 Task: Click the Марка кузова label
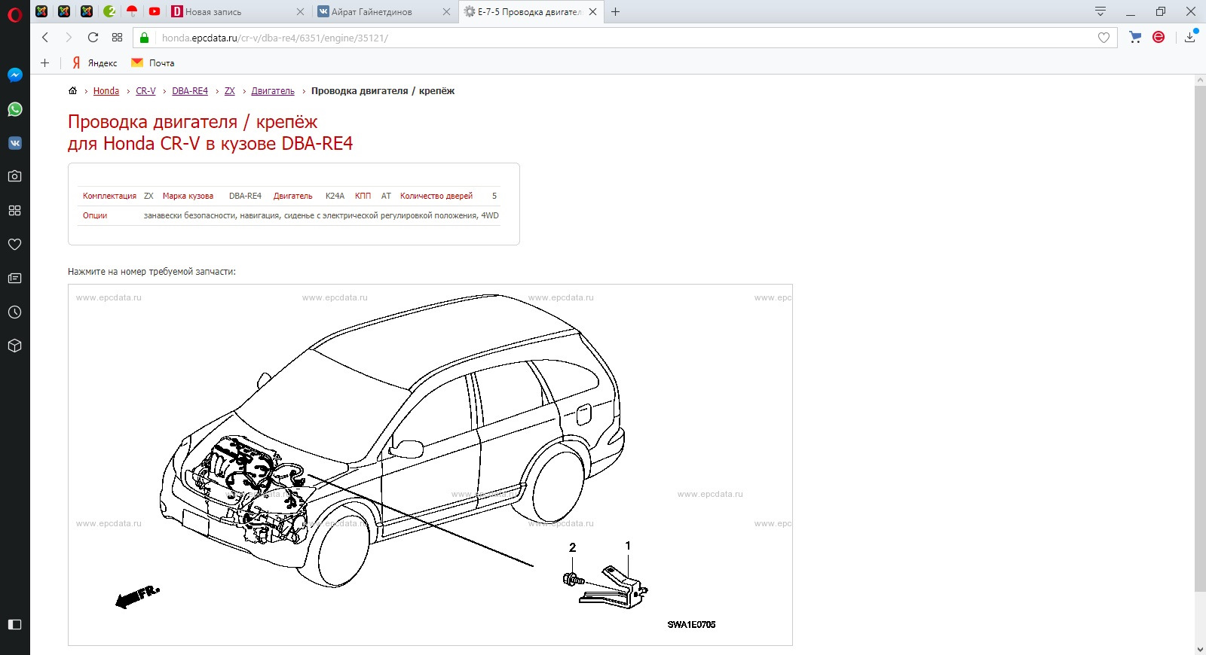(188, 196)
